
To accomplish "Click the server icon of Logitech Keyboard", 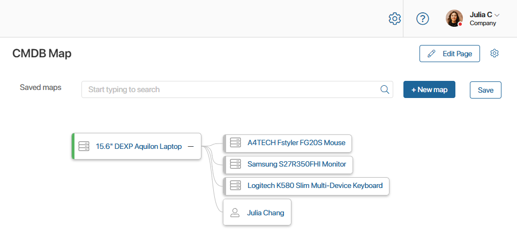I will pyautogui.click(x=235, y=185).
